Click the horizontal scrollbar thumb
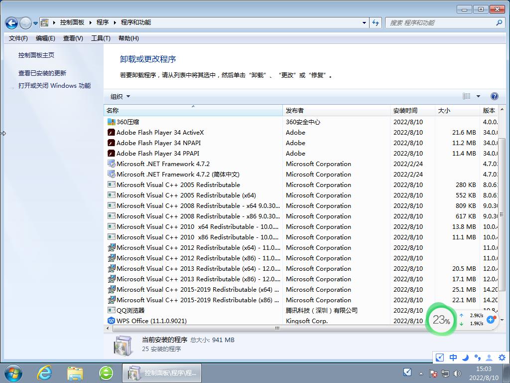Image resolution: width=510 pixels, height=383 pixels. click(277, 328)
